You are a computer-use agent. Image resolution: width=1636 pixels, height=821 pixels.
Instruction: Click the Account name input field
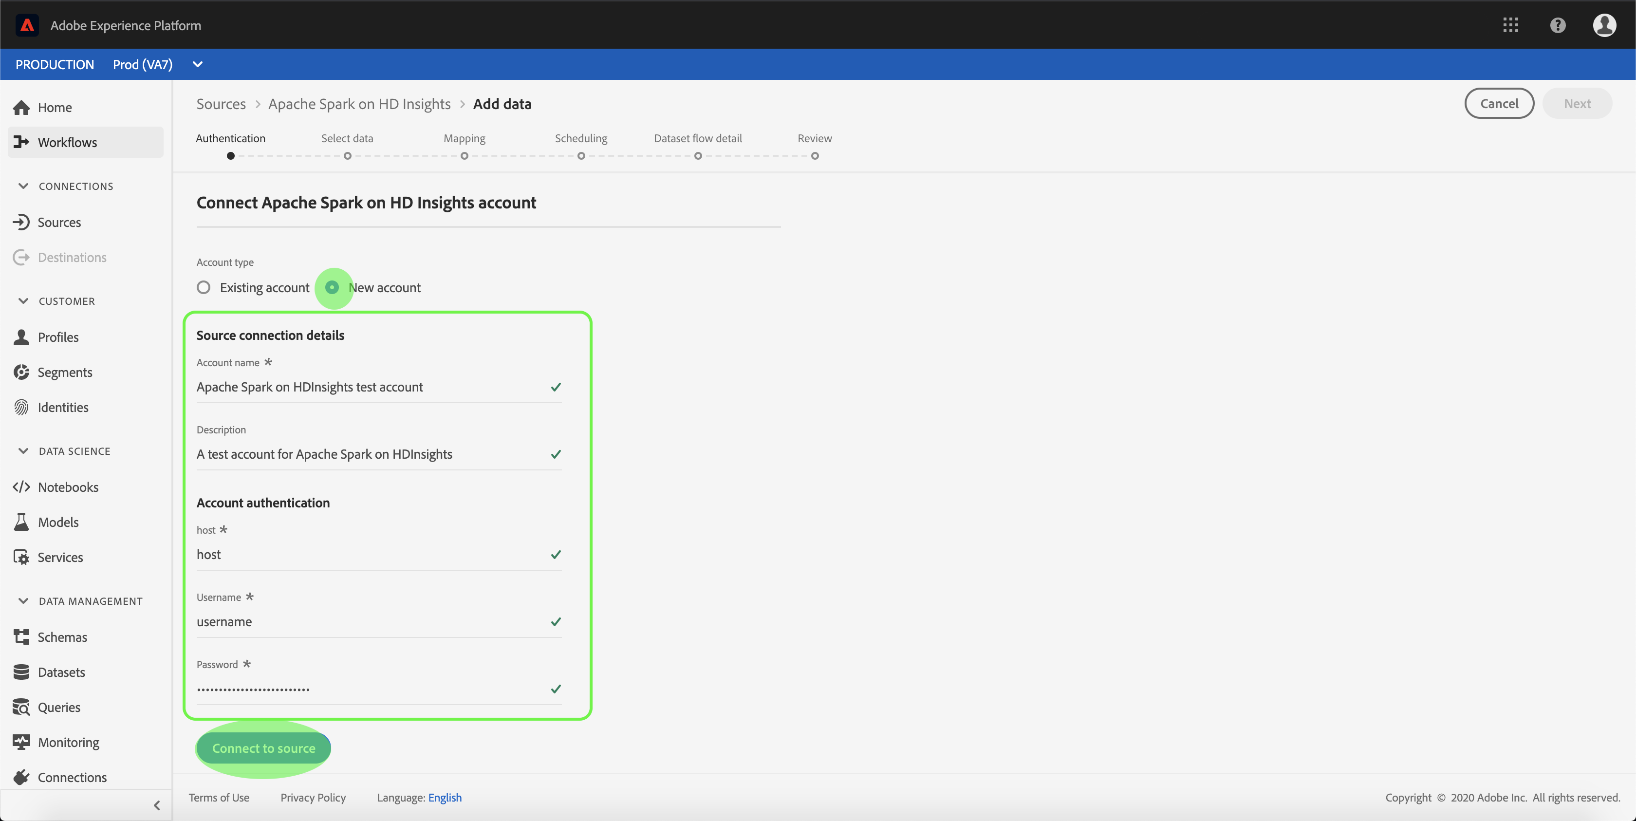[x=372, y=387]
